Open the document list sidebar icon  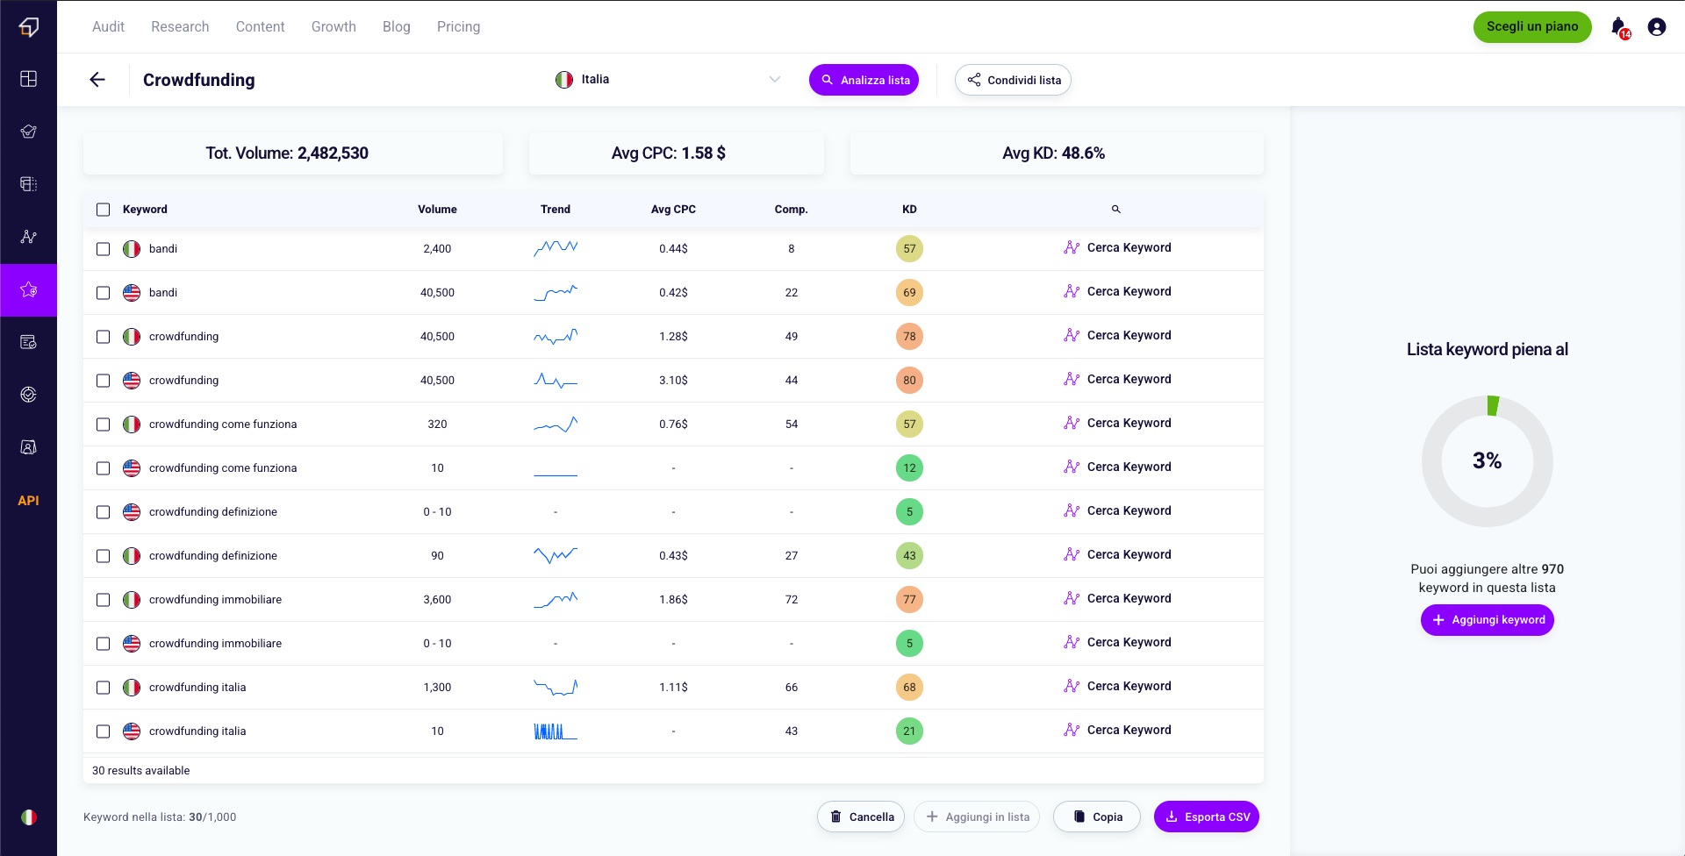pos(28,184)
